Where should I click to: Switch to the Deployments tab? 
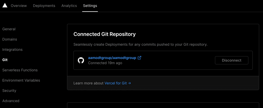[x=44, y=6]
